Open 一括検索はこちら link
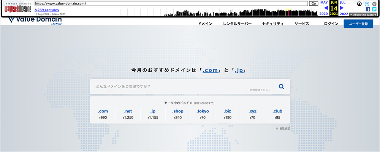The width and height of the screenshot is (380, 152). click(259, 90)
